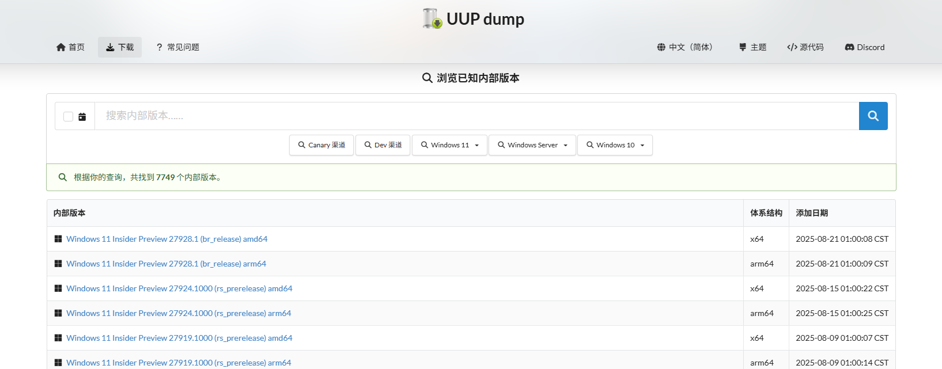The height and width of the screenshot is (369, 942).
Task: Open build 27928.1 br_release arm64 link
Action: (166, 264)
